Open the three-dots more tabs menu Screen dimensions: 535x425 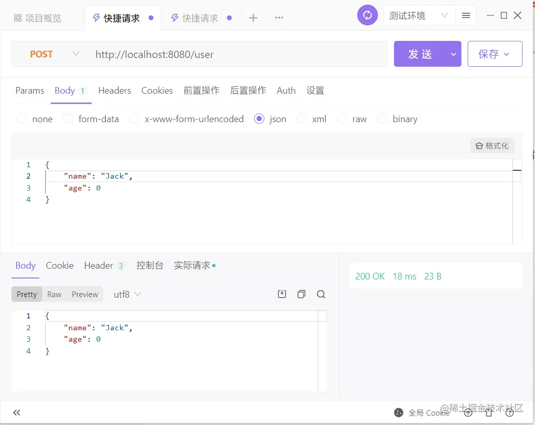(279, 18)
